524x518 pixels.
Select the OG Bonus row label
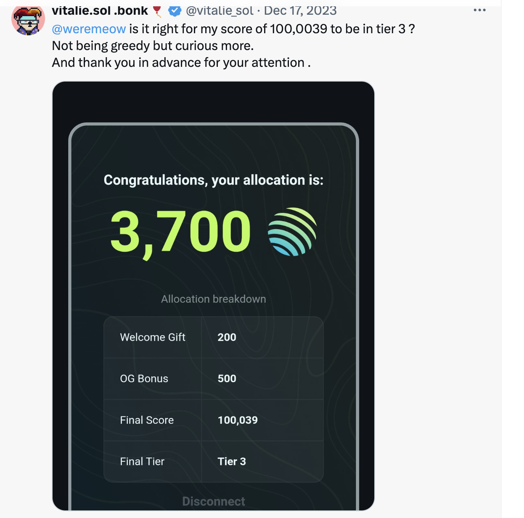pos(144,379)
